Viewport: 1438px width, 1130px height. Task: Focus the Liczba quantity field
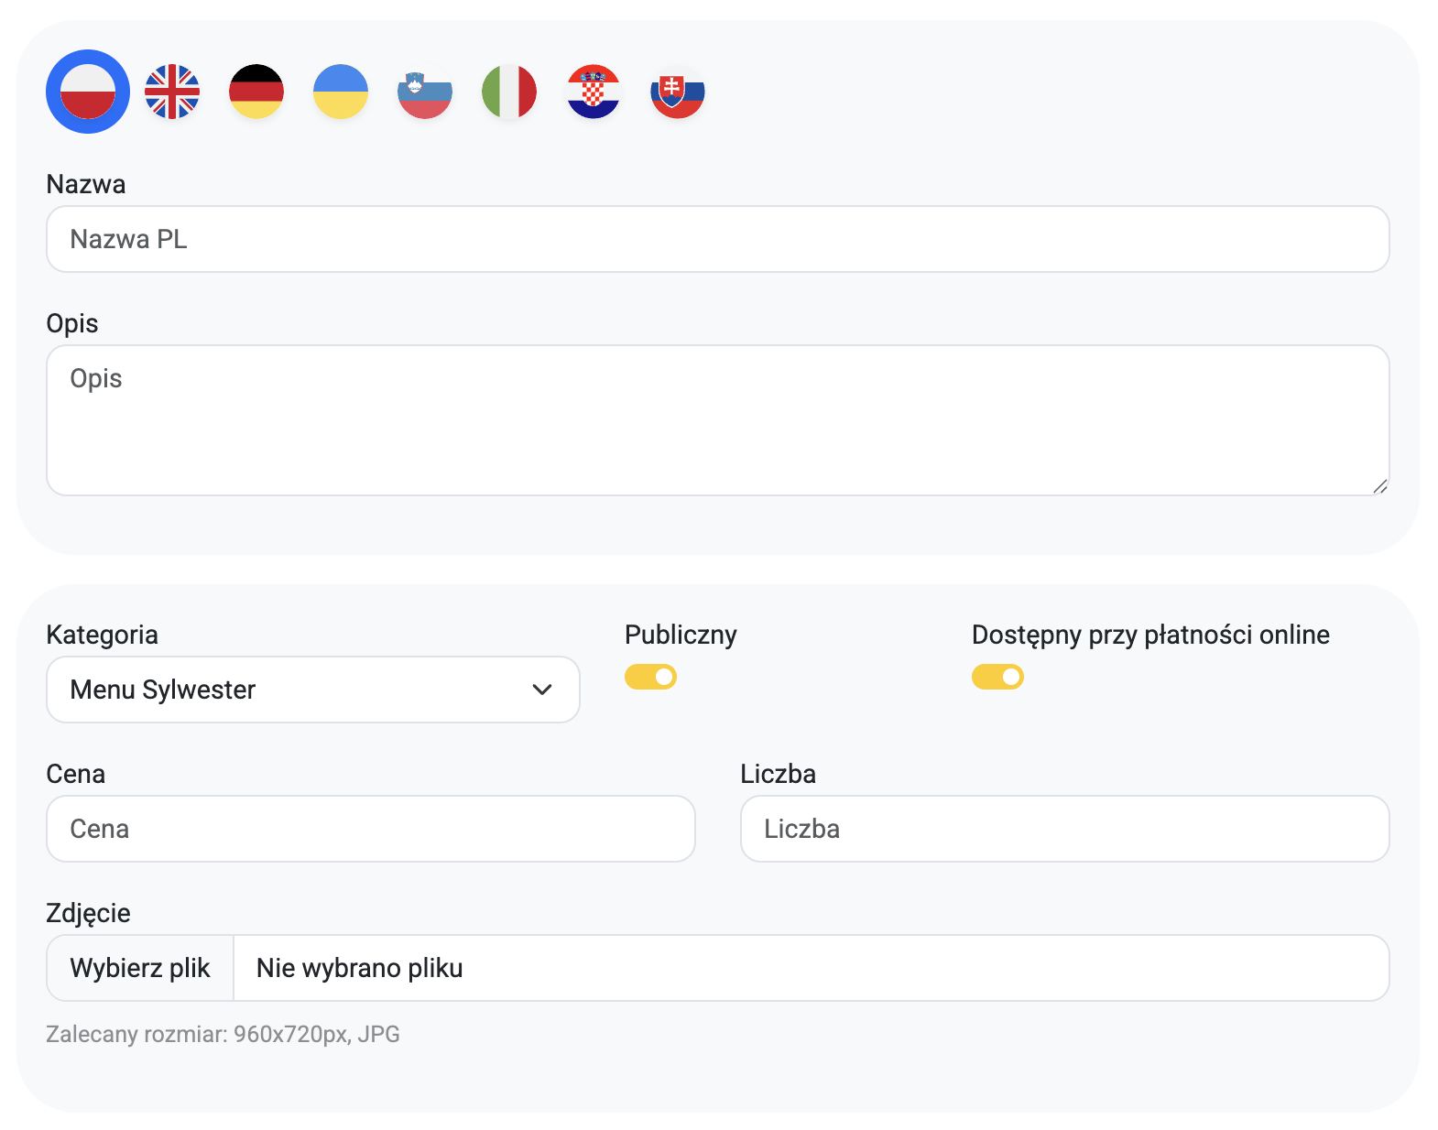1064,829
